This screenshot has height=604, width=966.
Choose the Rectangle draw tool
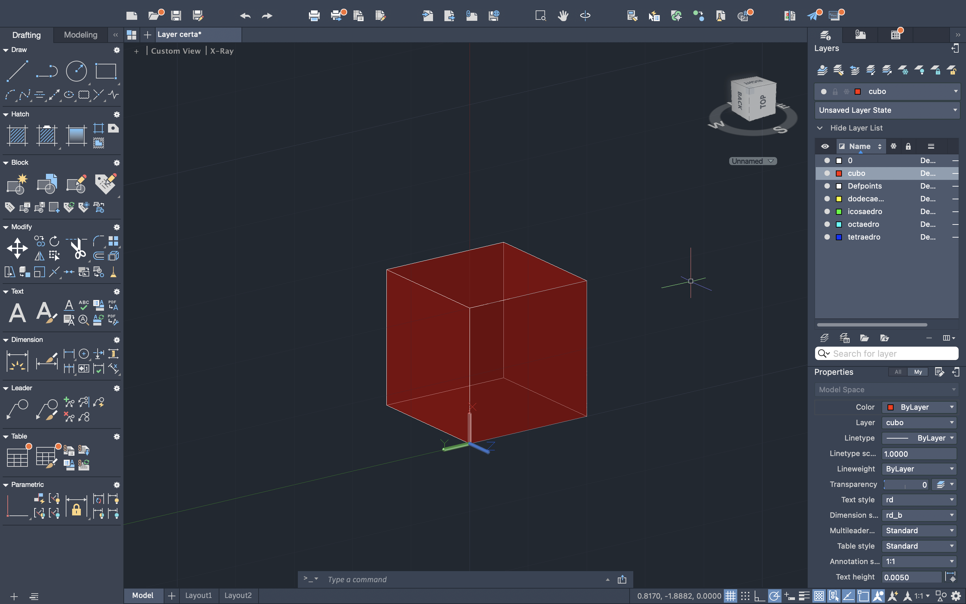click(x=105, y=71)
